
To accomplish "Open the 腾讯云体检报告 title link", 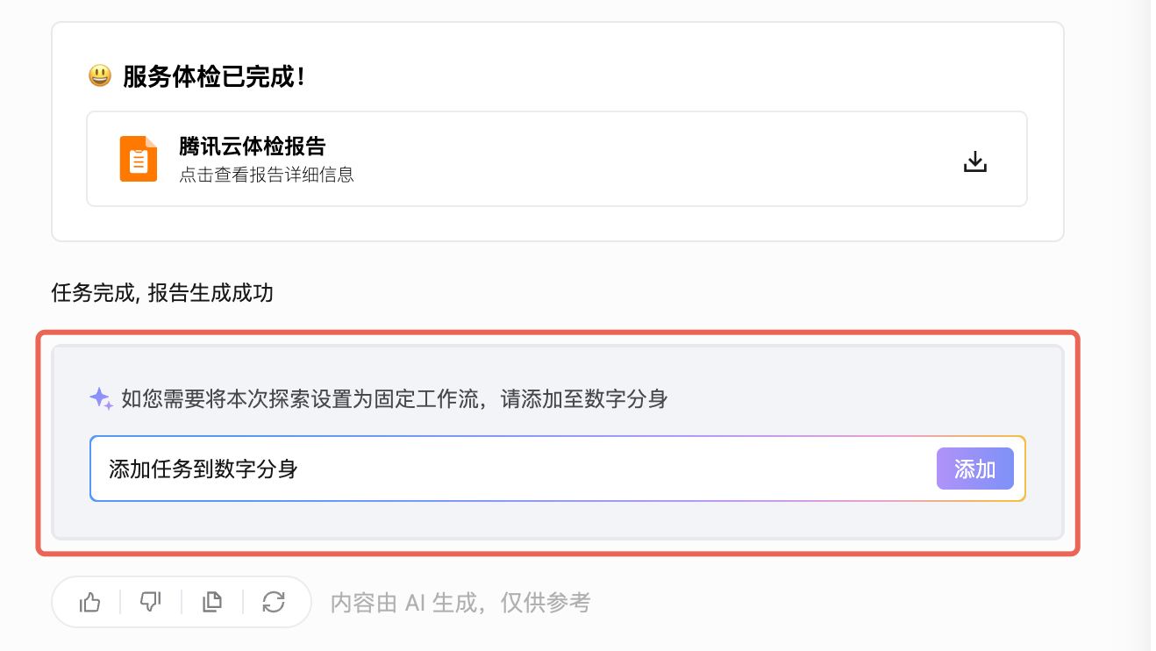I will [253, 147].
